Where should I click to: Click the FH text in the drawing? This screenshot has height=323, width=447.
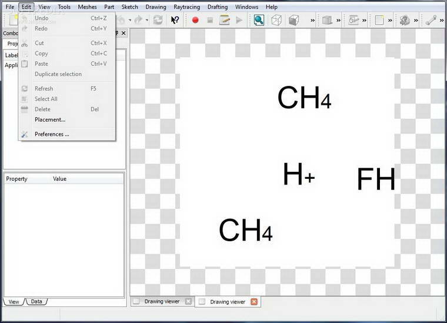click(x=376, y=179)
